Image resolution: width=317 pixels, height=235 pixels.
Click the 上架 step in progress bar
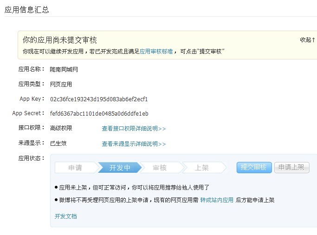(x=201, y=168)
